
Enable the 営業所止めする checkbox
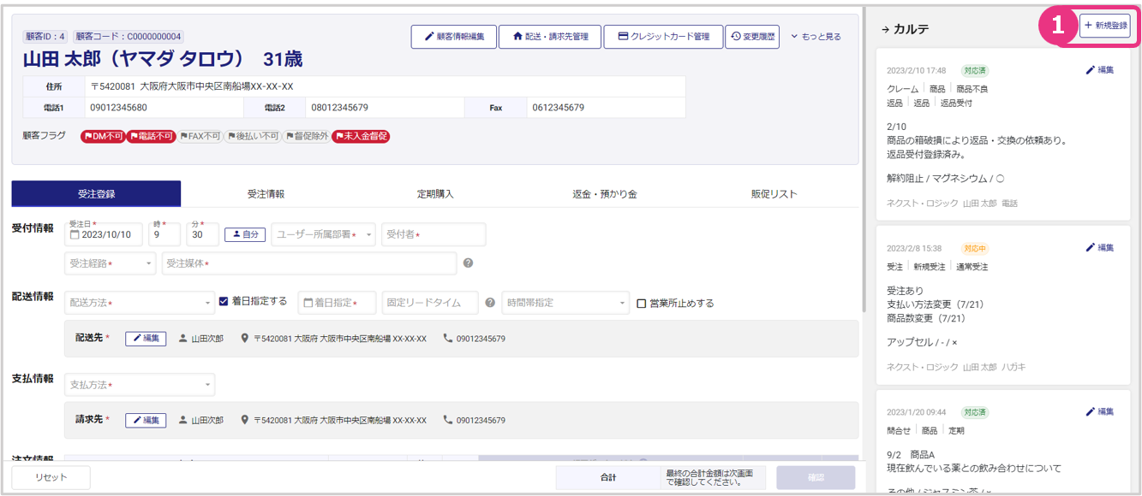(x=642, y=304)
